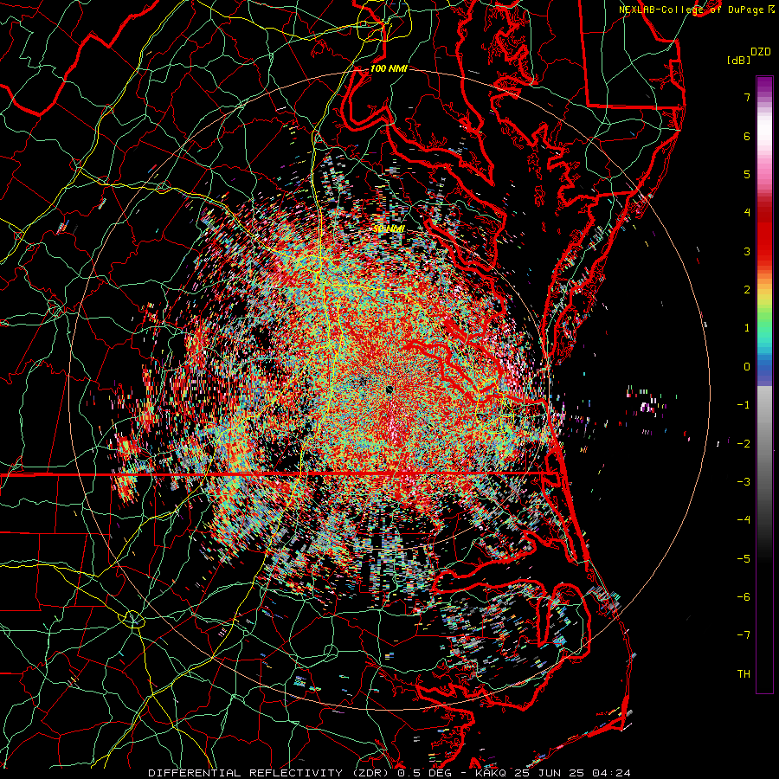Click the -4 value on color scale
Screen dimensions: 779x779
coord(744,520)
